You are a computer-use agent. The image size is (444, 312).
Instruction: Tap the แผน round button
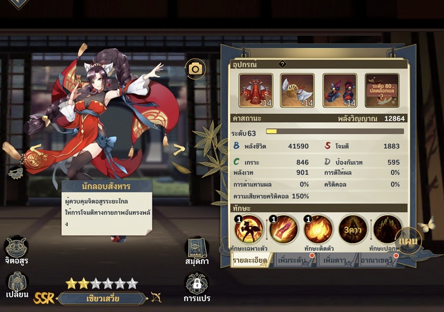point(408,241)
